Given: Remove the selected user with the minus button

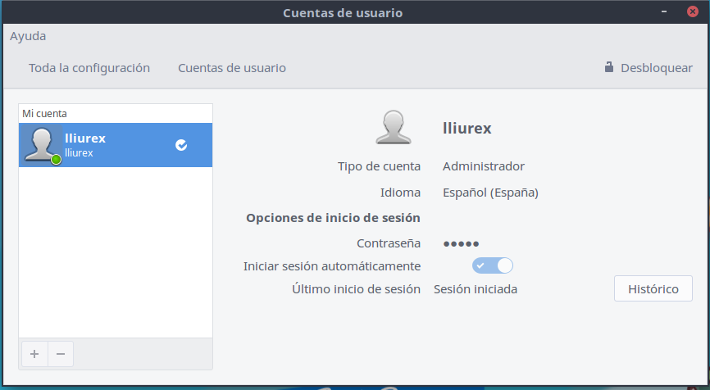Looking at the screenshot, I should coord(61,354).
